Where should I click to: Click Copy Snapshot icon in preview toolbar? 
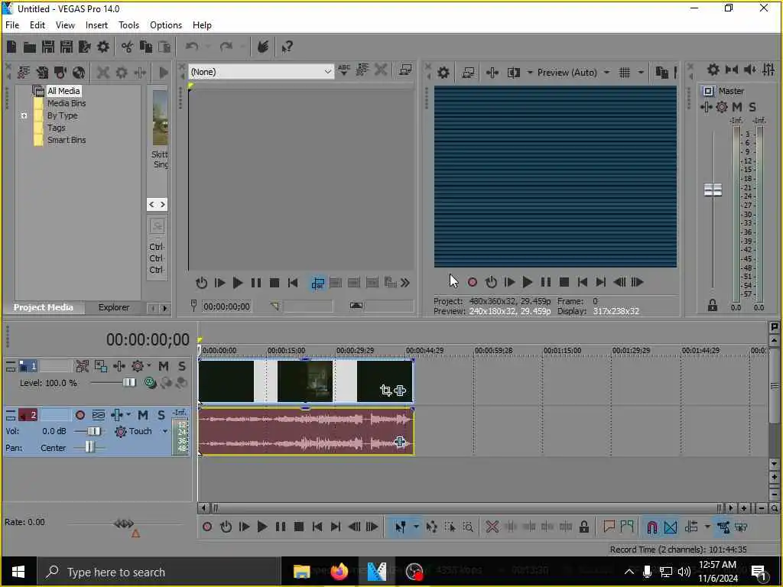661,73
